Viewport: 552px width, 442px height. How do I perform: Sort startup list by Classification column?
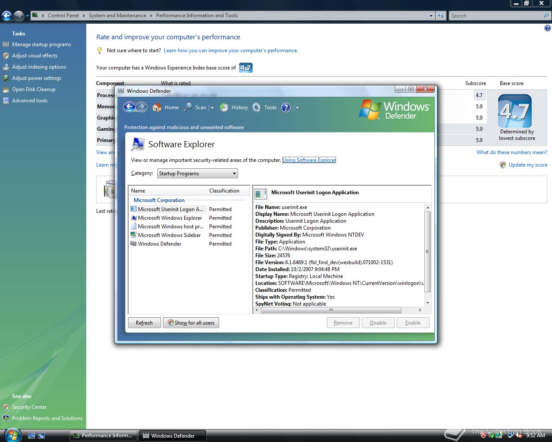[228, 191]
